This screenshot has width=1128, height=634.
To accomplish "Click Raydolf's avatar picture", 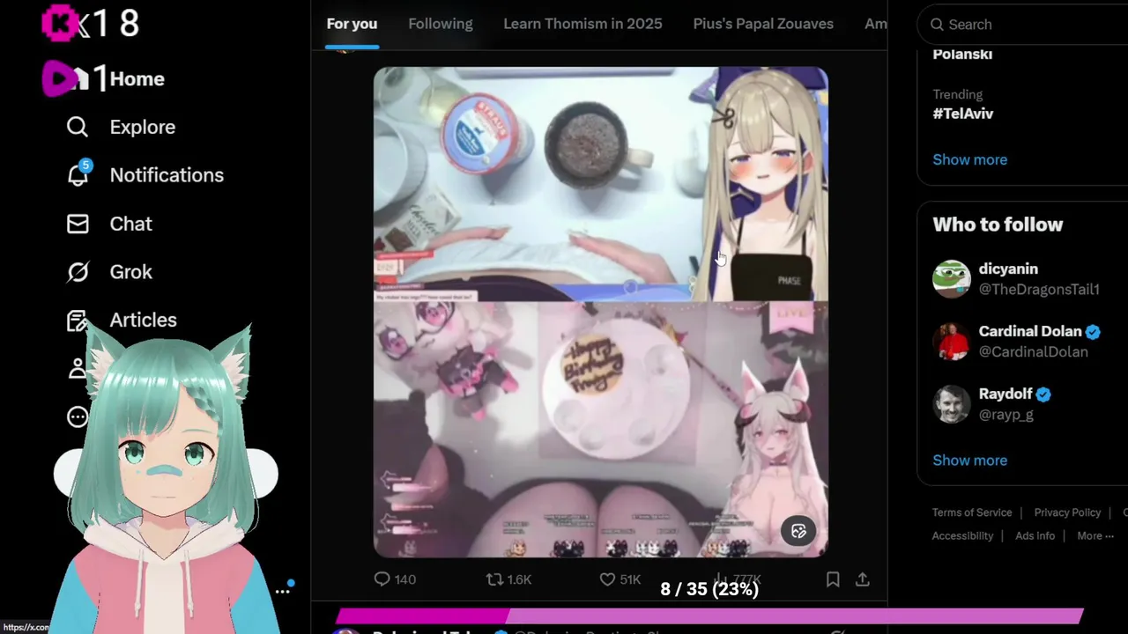I will [952, 404].
